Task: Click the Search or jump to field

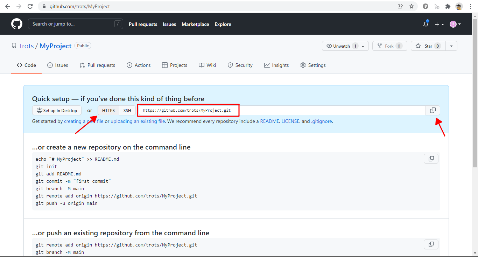Action: coord(76,24)
